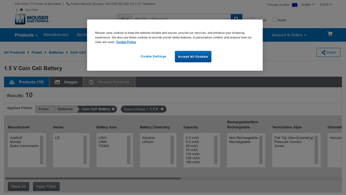Click the horizontal filter scrollbar
346x195 pixels.
point(93,178)
